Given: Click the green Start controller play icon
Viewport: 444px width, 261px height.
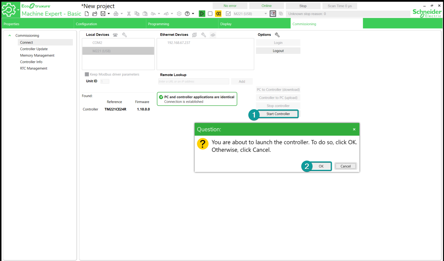Looking at the screenshot, I should point(202,14).
